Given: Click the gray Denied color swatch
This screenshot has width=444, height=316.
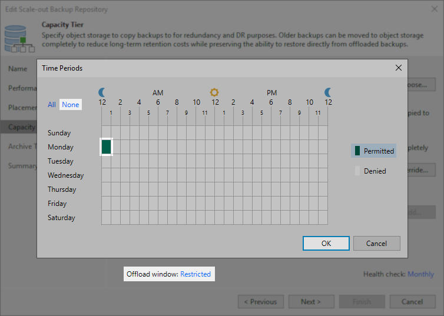Looking at the screenshot, I should [357, 171].
